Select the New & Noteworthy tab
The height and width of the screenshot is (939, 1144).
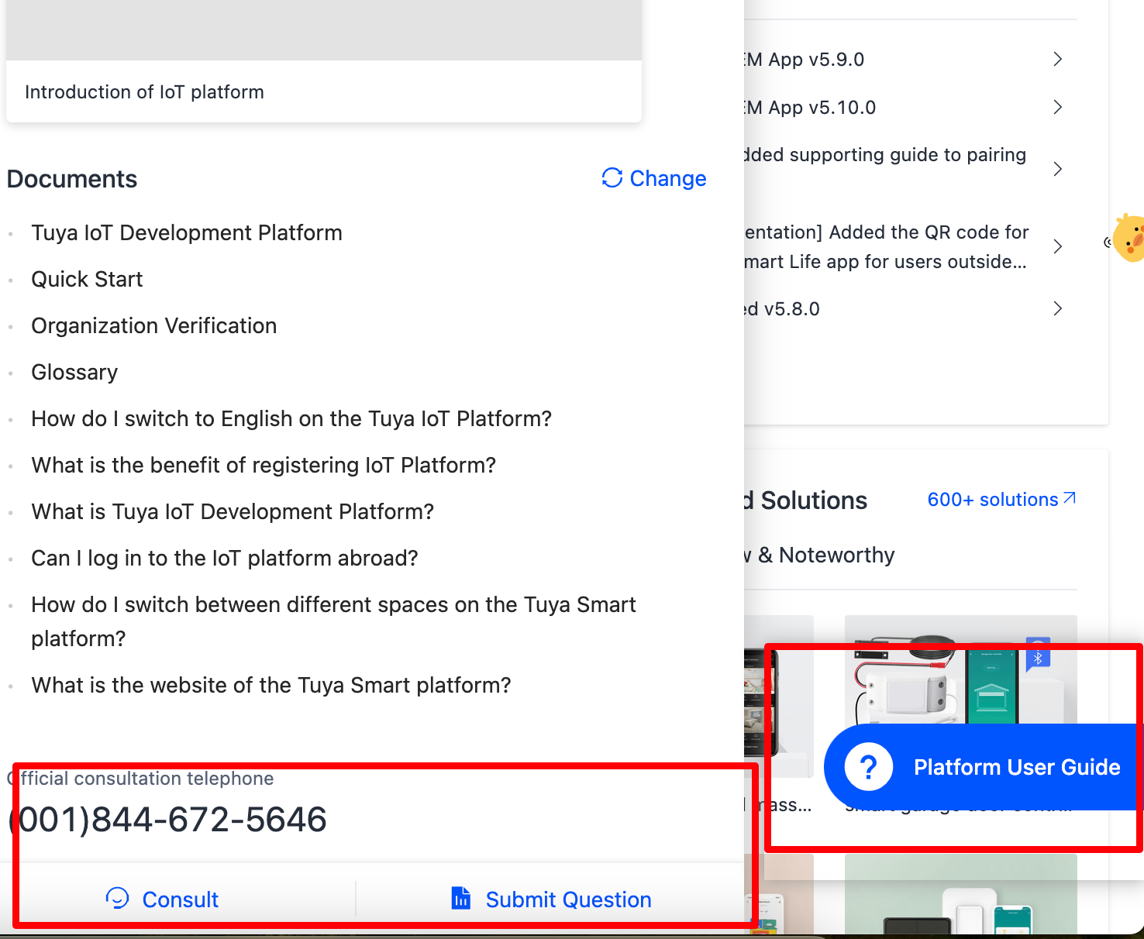click(819, 555)
